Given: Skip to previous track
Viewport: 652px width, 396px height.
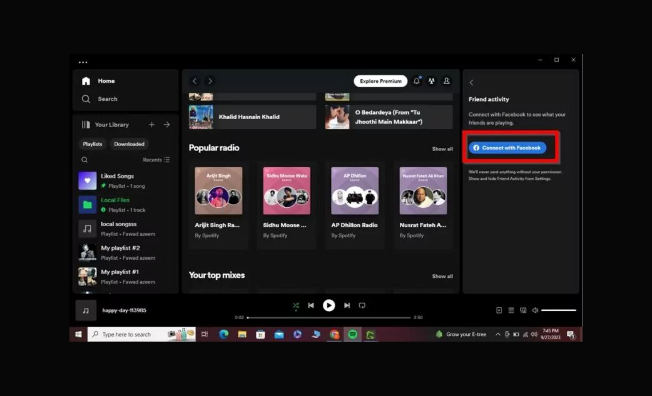Looking at the screenshot, I should (311, 305).
